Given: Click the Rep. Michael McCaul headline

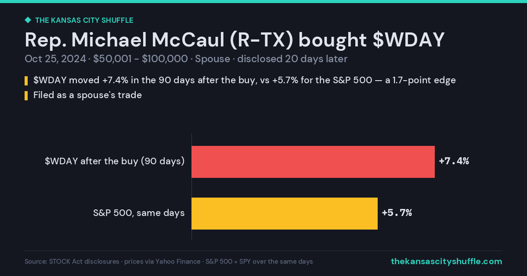Looking at the screenshot, I should [235, 40].
